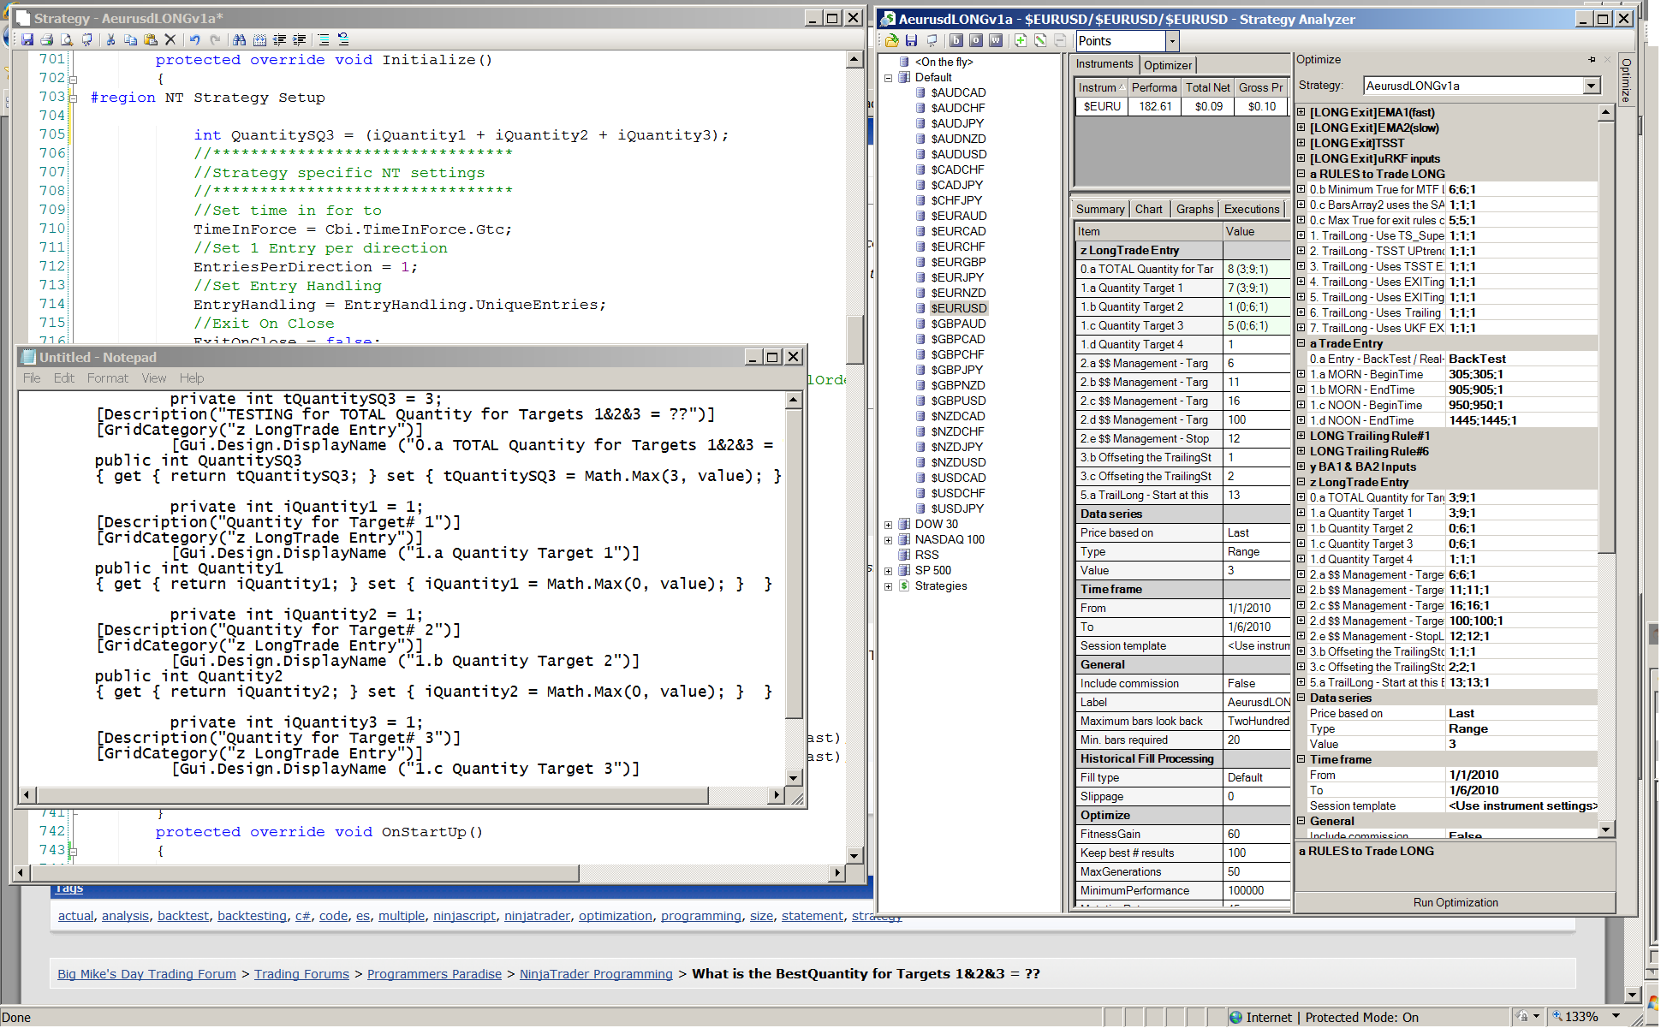Add new instrument list with green plus icon
The image size is (1661, 1034).
point(1021,40)
